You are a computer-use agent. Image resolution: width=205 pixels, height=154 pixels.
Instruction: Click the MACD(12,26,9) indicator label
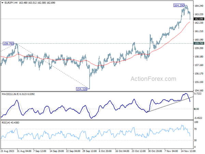point(10,94)
